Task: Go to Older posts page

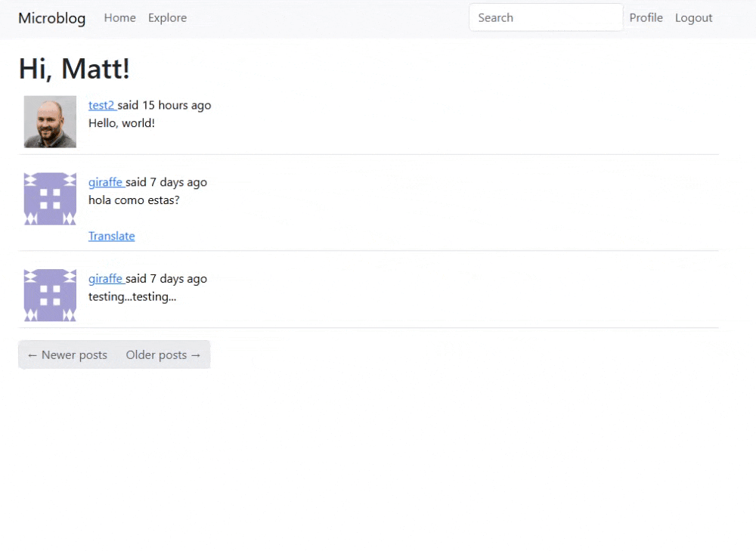Action: point(163,355)
